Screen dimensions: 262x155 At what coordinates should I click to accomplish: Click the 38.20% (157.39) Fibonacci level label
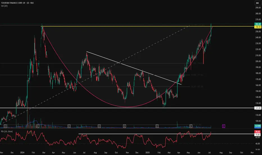point(197,87)
